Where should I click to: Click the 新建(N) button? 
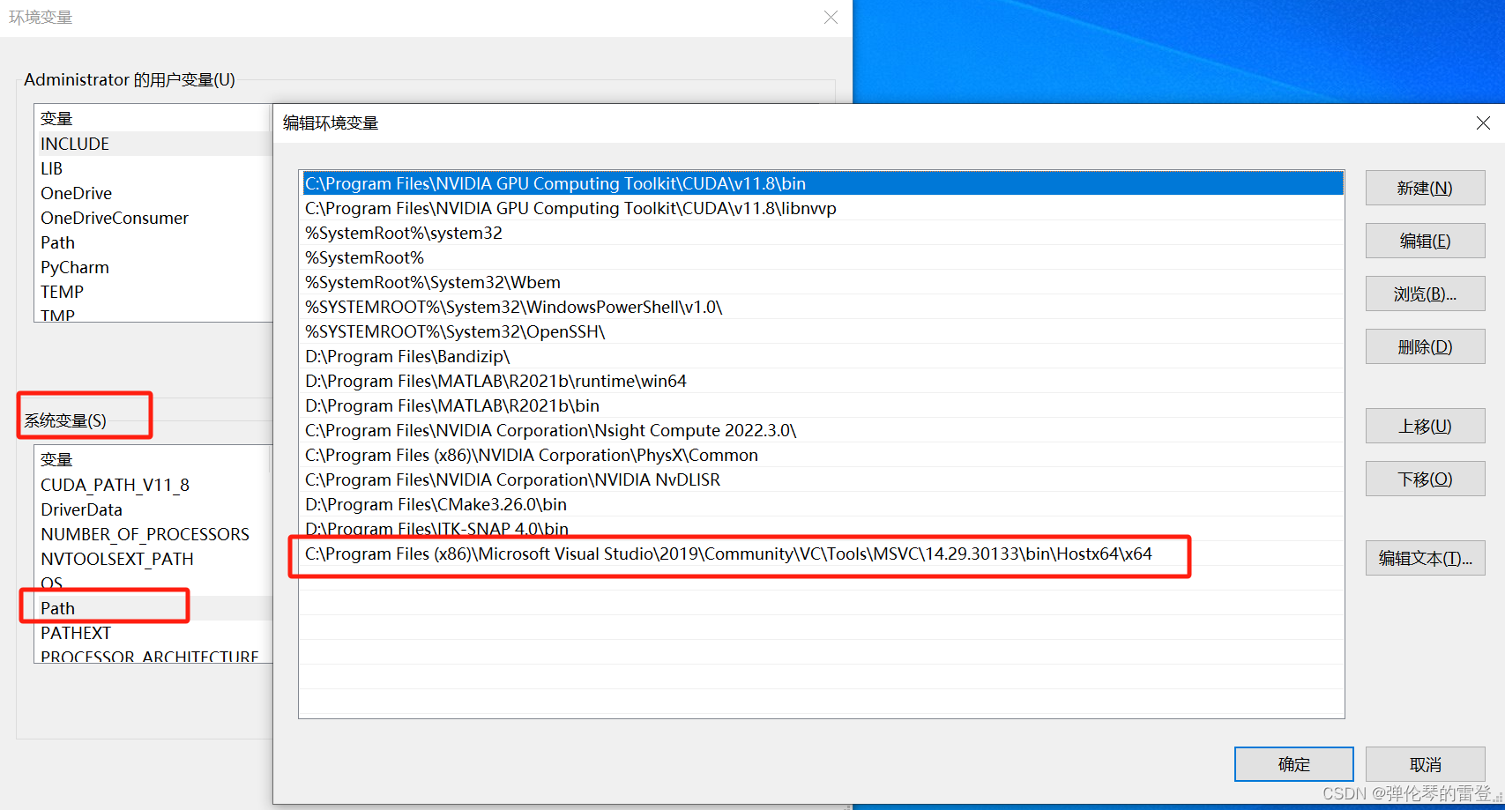click(x=1425, y=188)
